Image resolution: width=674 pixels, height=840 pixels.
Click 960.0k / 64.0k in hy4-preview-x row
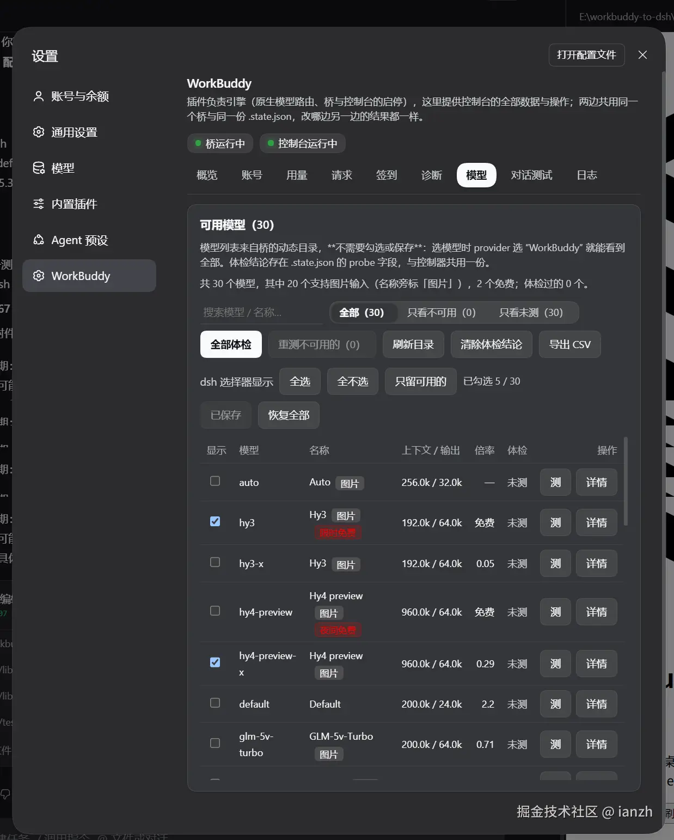point(432,664)
